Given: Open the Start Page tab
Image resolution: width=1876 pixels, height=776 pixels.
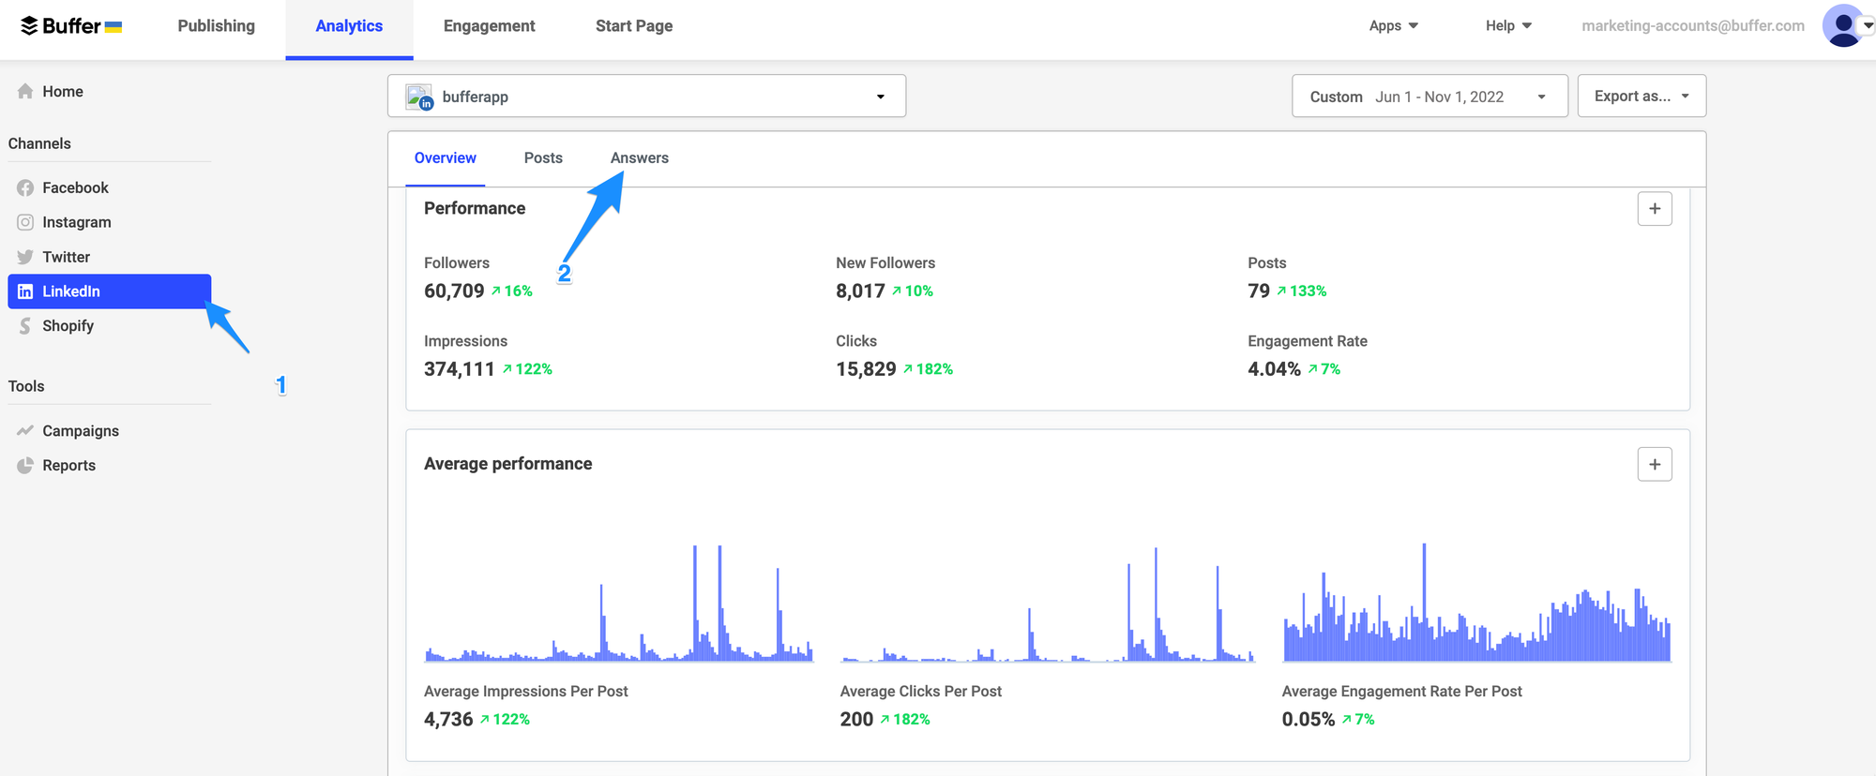Looking at the screenshot, I should [634, 25].
